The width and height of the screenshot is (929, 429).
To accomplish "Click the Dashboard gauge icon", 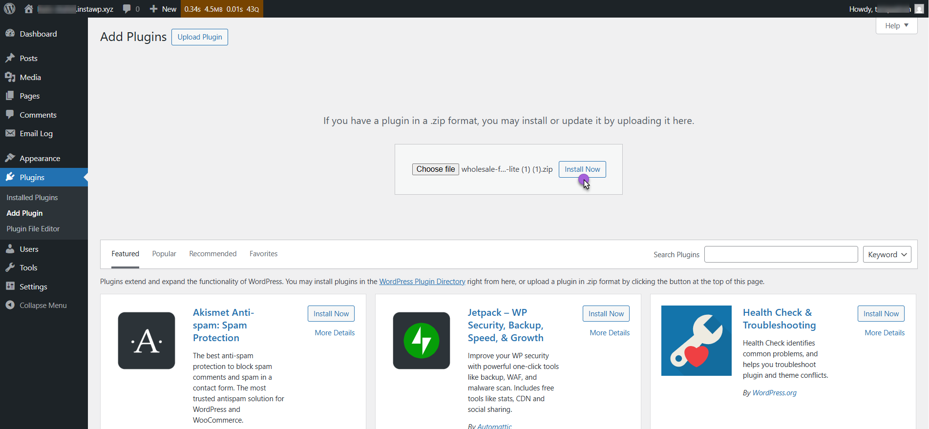I will tap(10, 34).
